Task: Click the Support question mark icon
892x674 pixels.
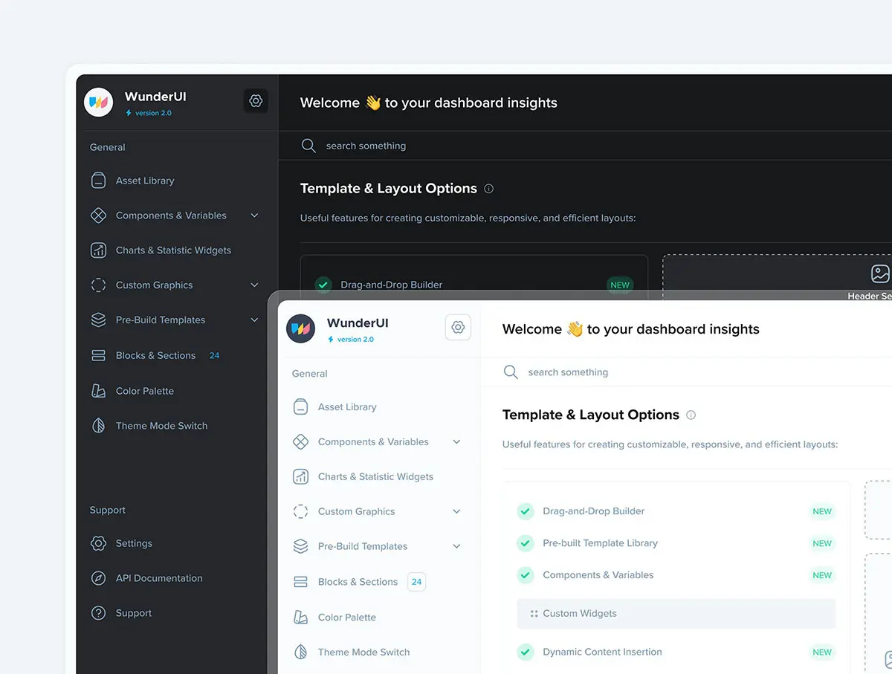Action: click(98, 613)
